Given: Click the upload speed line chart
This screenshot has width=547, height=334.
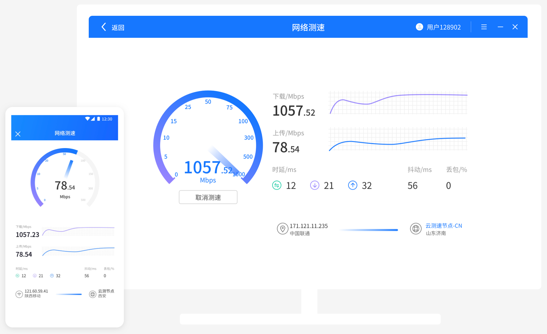Looking at the screenshot, I should 398,139.
